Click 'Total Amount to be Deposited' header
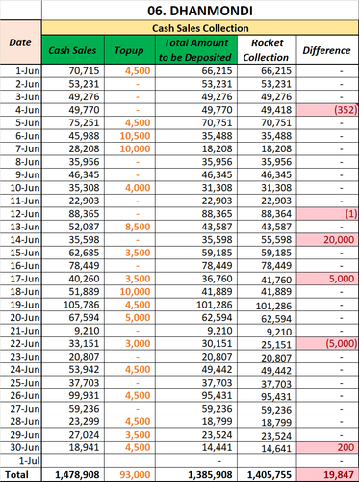The height and width of the screenshot is (482, 359). 196,50
